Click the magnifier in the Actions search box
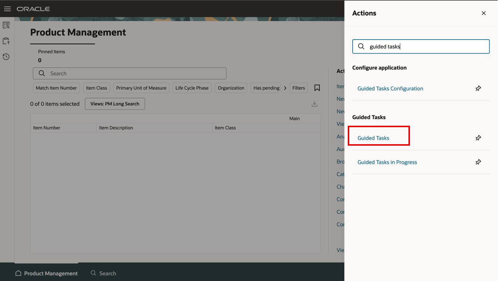The image size is (498, 281). (x=361, y=46)
